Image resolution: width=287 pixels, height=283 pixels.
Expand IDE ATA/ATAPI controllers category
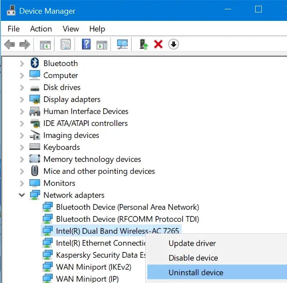click(x=22, y=124)
